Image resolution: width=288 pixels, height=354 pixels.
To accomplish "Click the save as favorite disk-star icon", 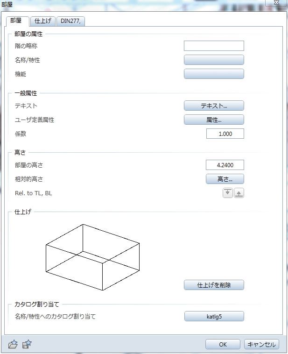I will pos(27,344).
